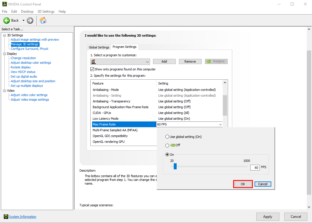Click the Remove program button

pos(190,61)
